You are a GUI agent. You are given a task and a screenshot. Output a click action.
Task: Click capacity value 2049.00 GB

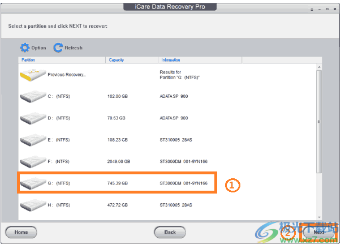point(119,162)
